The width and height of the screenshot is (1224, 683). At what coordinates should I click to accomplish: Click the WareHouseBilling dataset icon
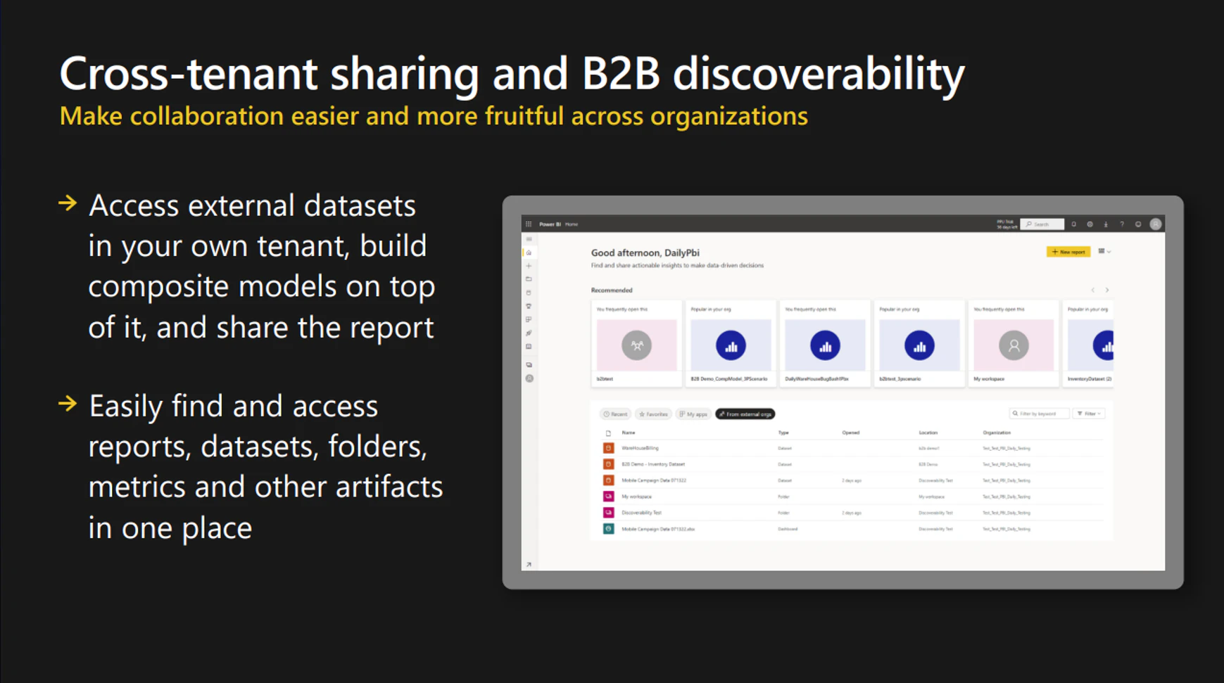pos(608,448)
